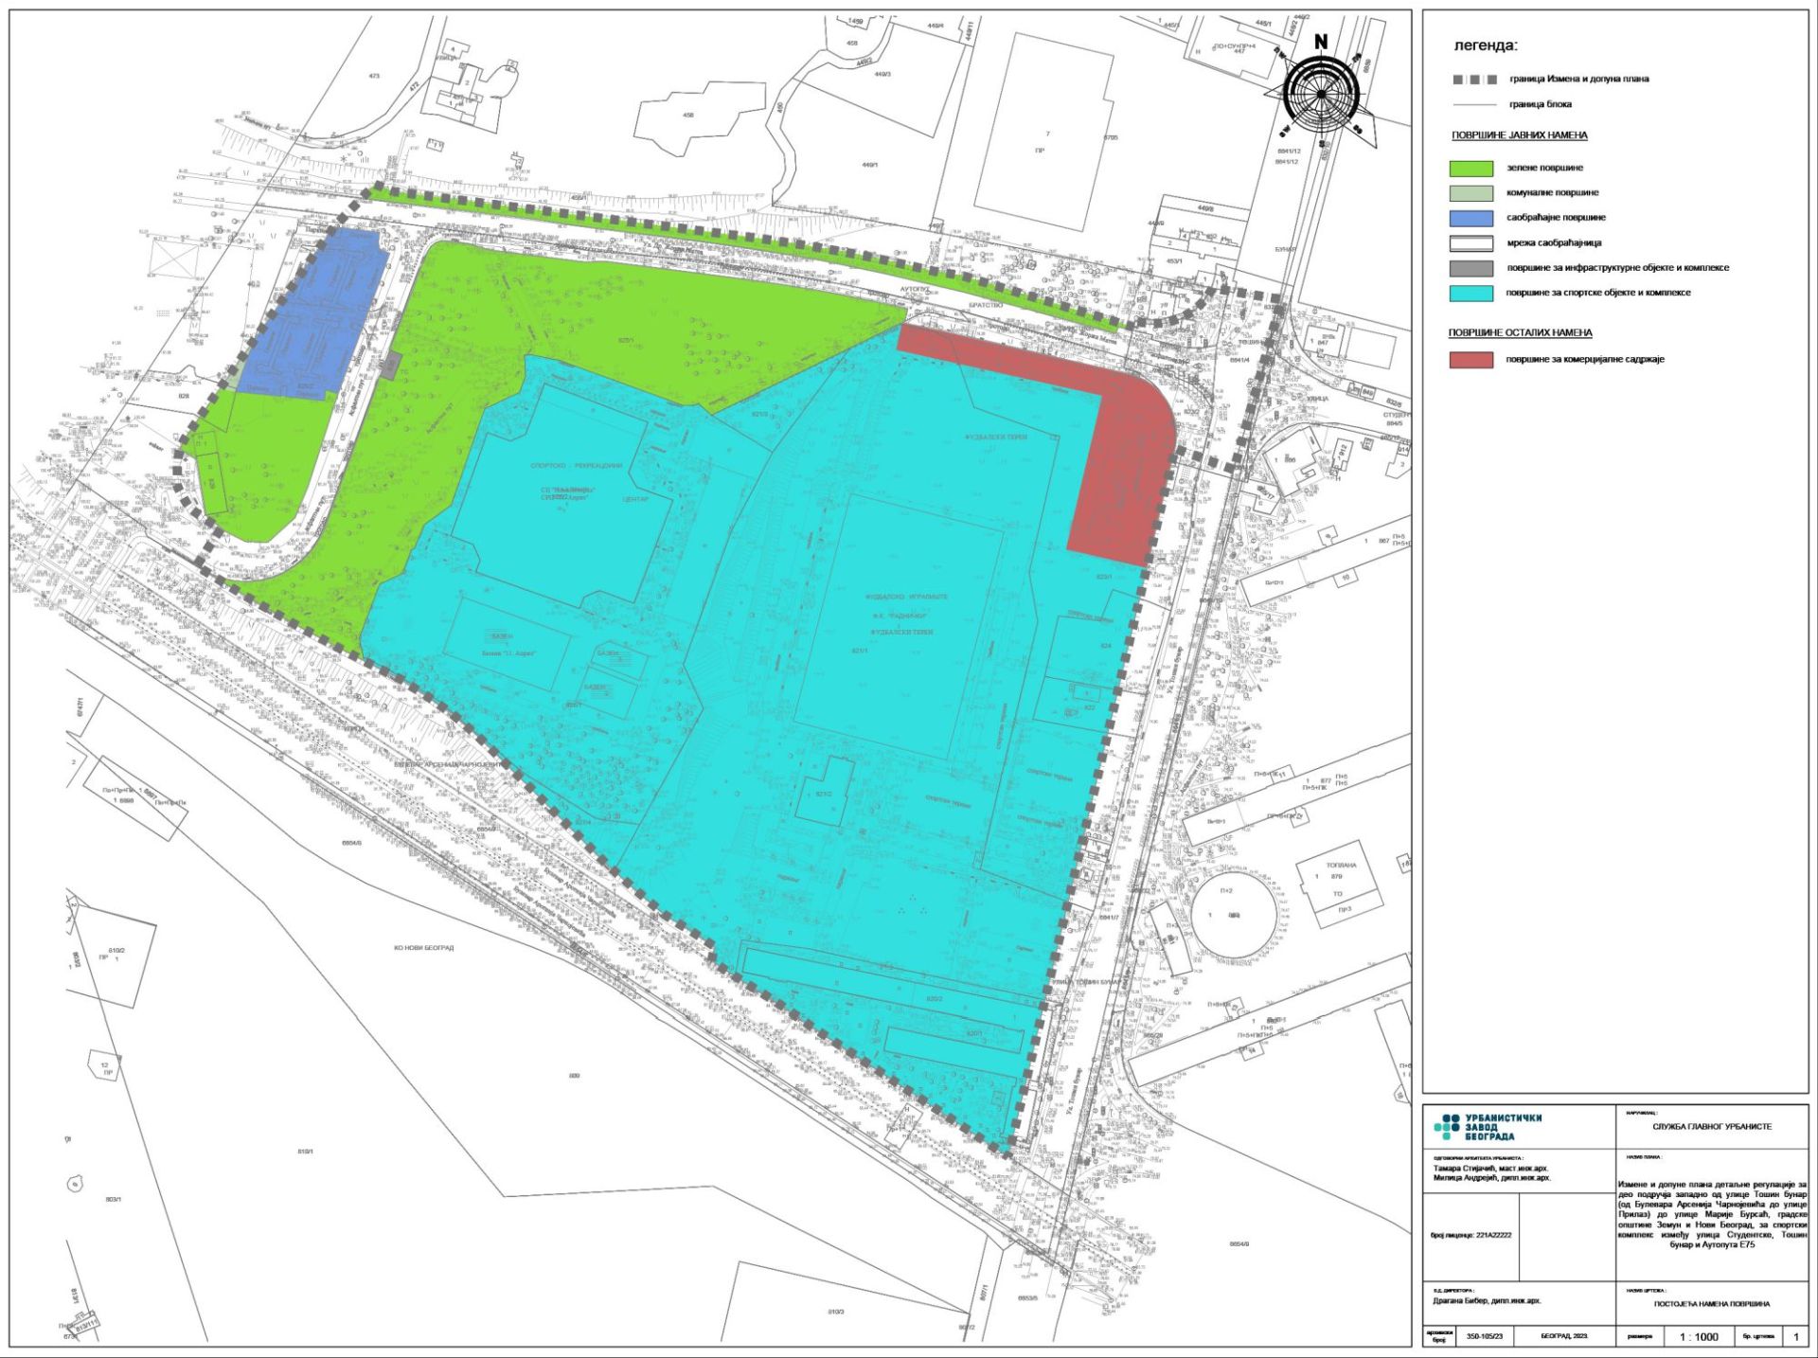1818x1358 pixels.
Task: Click the ПОСТОЈЕЋА НАМЕНА ПОВРШИНА drawing title
Action: coord(1711,1304)
